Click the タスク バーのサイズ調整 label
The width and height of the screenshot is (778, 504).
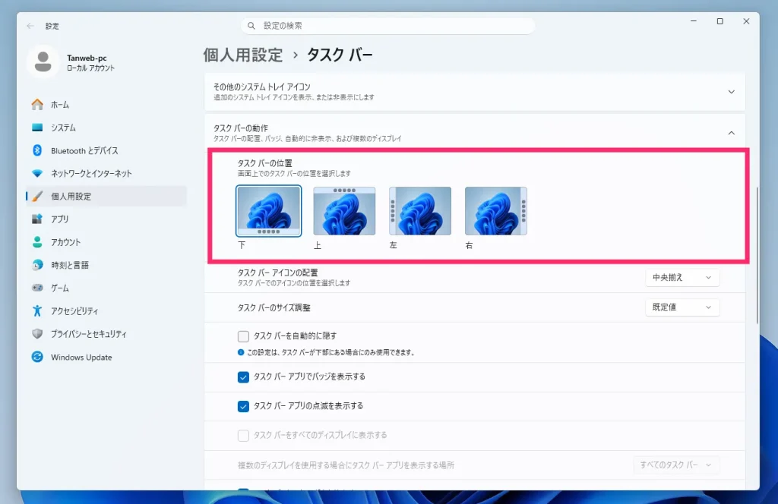coord(274,307)
